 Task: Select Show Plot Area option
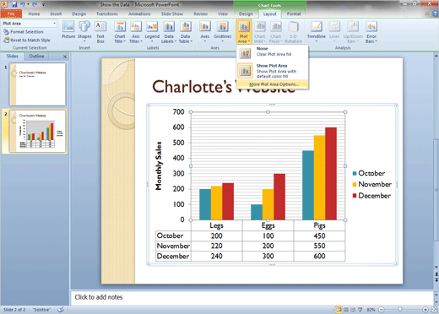[273, 70]
